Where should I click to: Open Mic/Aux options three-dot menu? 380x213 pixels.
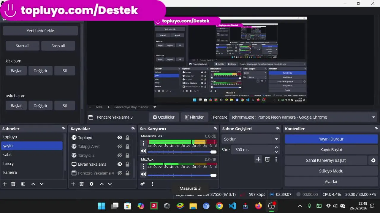pyautogui.click(x=144, y=167)
